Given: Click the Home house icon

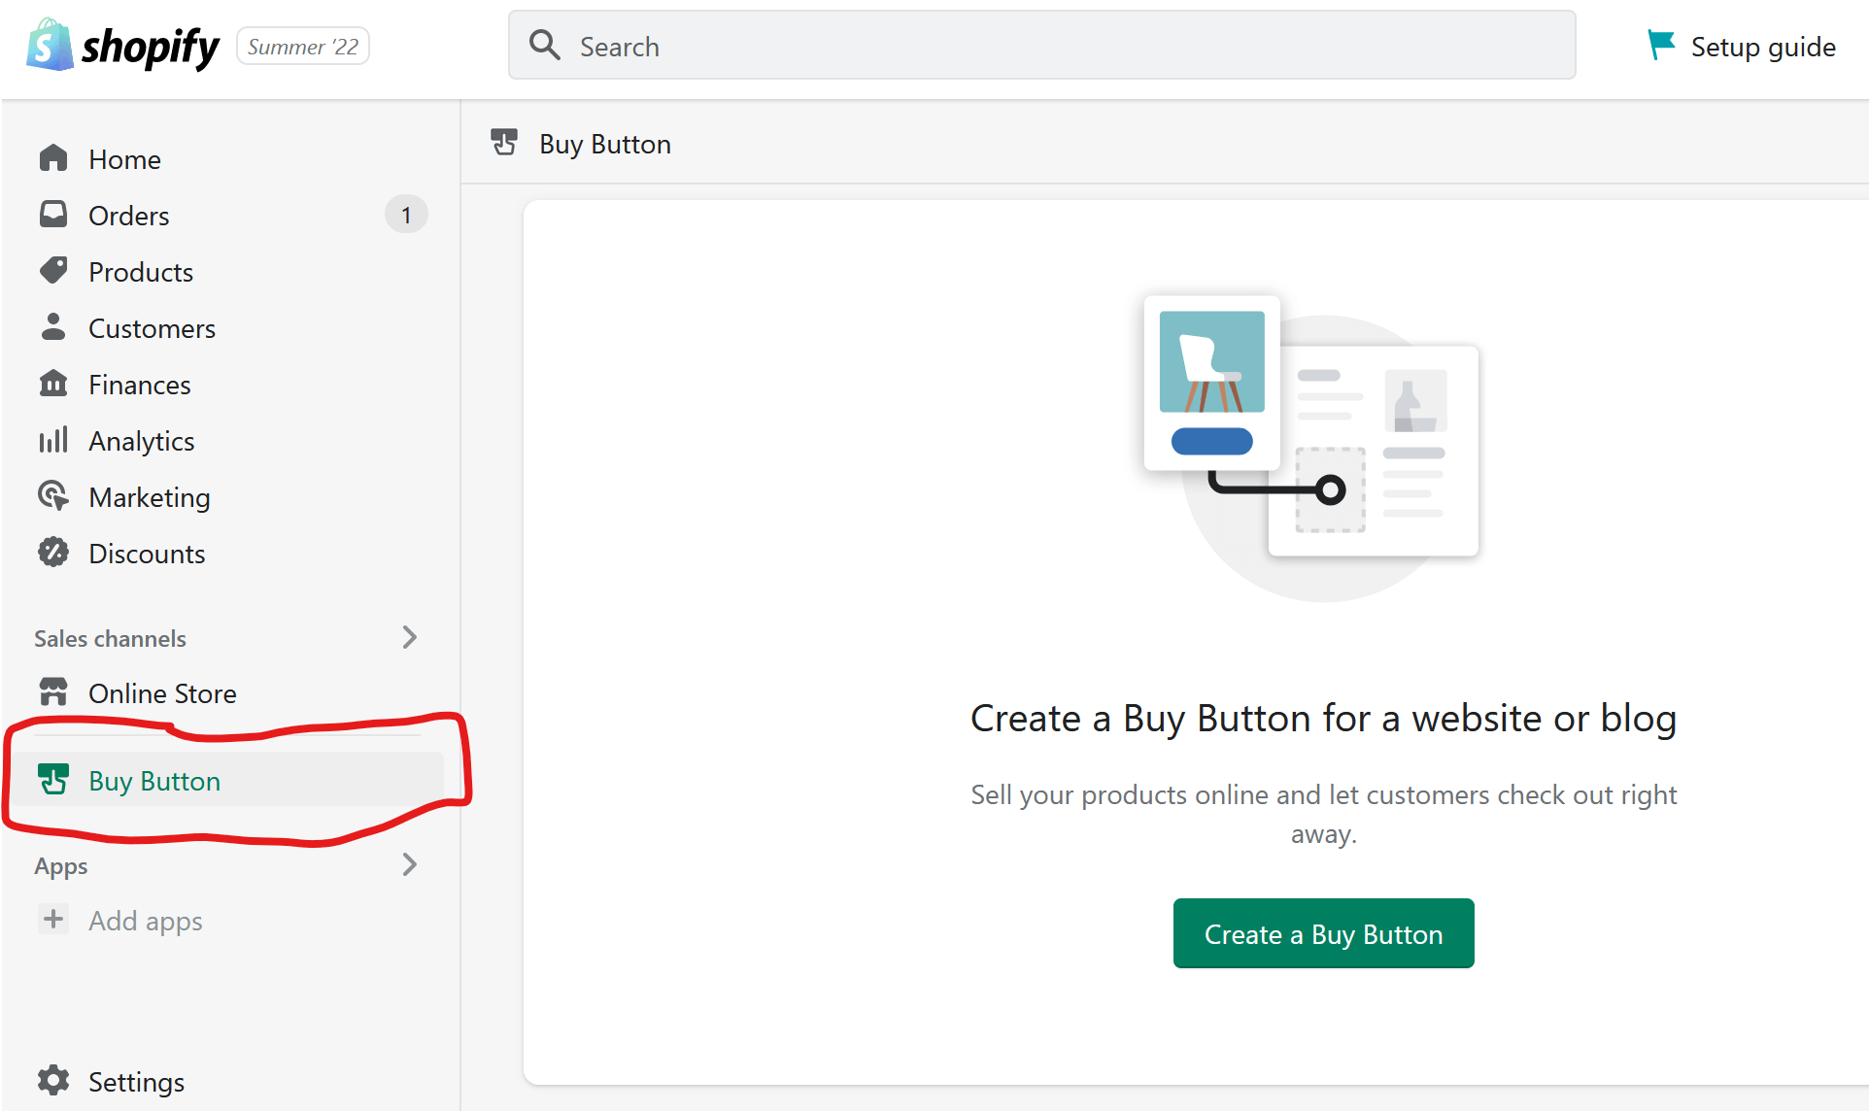Looking at the screenshot, I should 53,157.
